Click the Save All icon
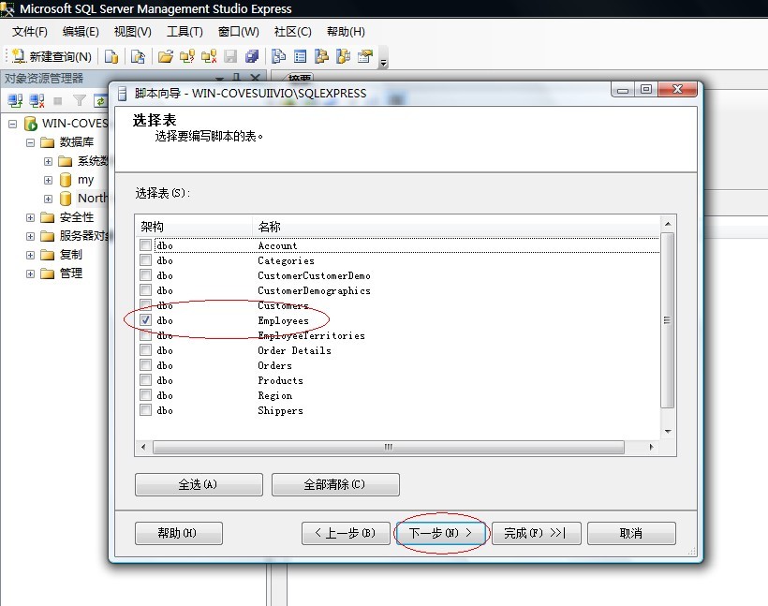 252,57
